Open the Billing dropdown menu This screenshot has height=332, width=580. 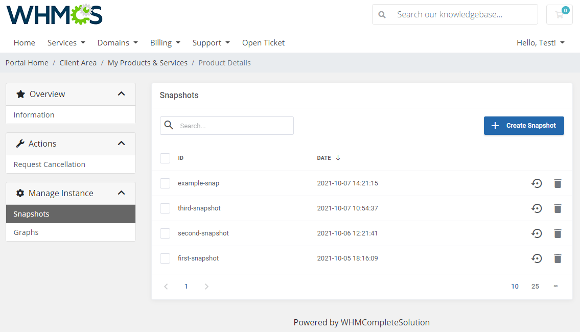(165, 43)
